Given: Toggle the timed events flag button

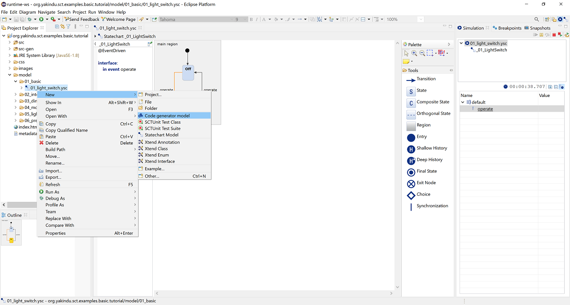Looking at the screenshot, I should click(x=562, y=87).
